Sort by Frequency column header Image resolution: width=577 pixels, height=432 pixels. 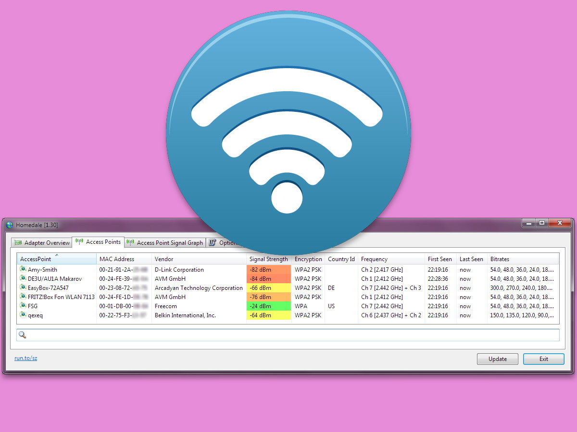(x=391, y=259)
